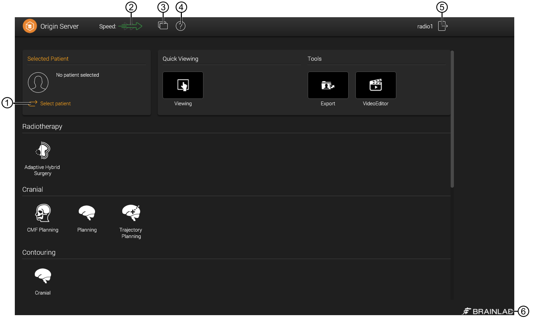Click the vertical scrollbar thumb
Screen dimensions: 537x321
point(452,119)
